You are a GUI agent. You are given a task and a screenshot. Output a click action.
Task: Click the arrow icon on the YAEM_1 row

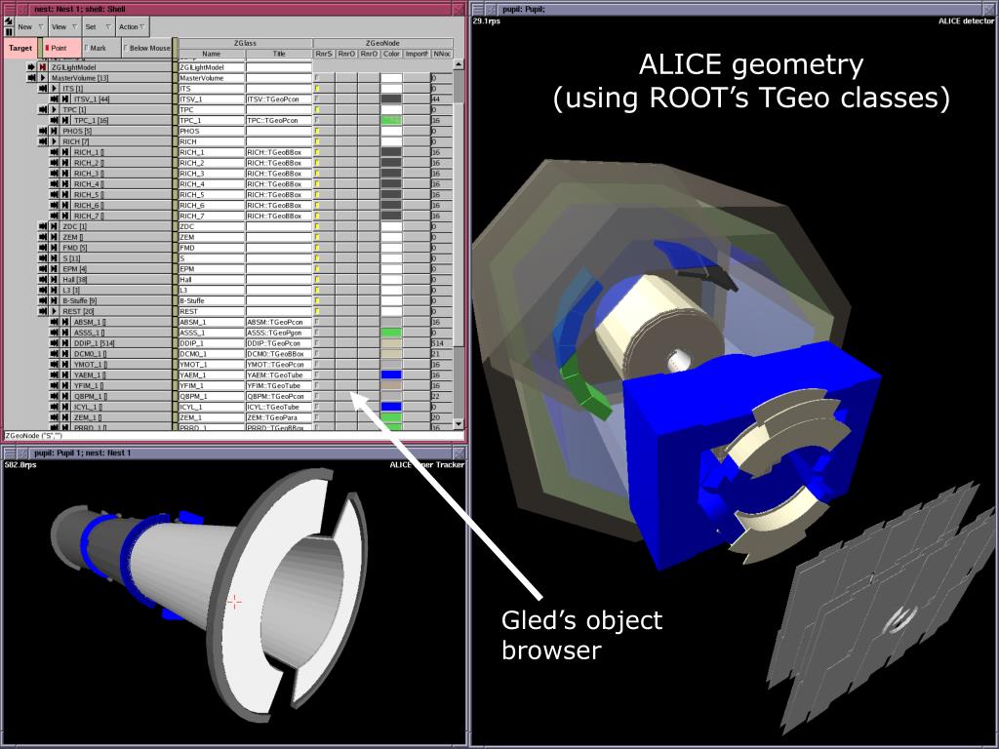(55, 375)
